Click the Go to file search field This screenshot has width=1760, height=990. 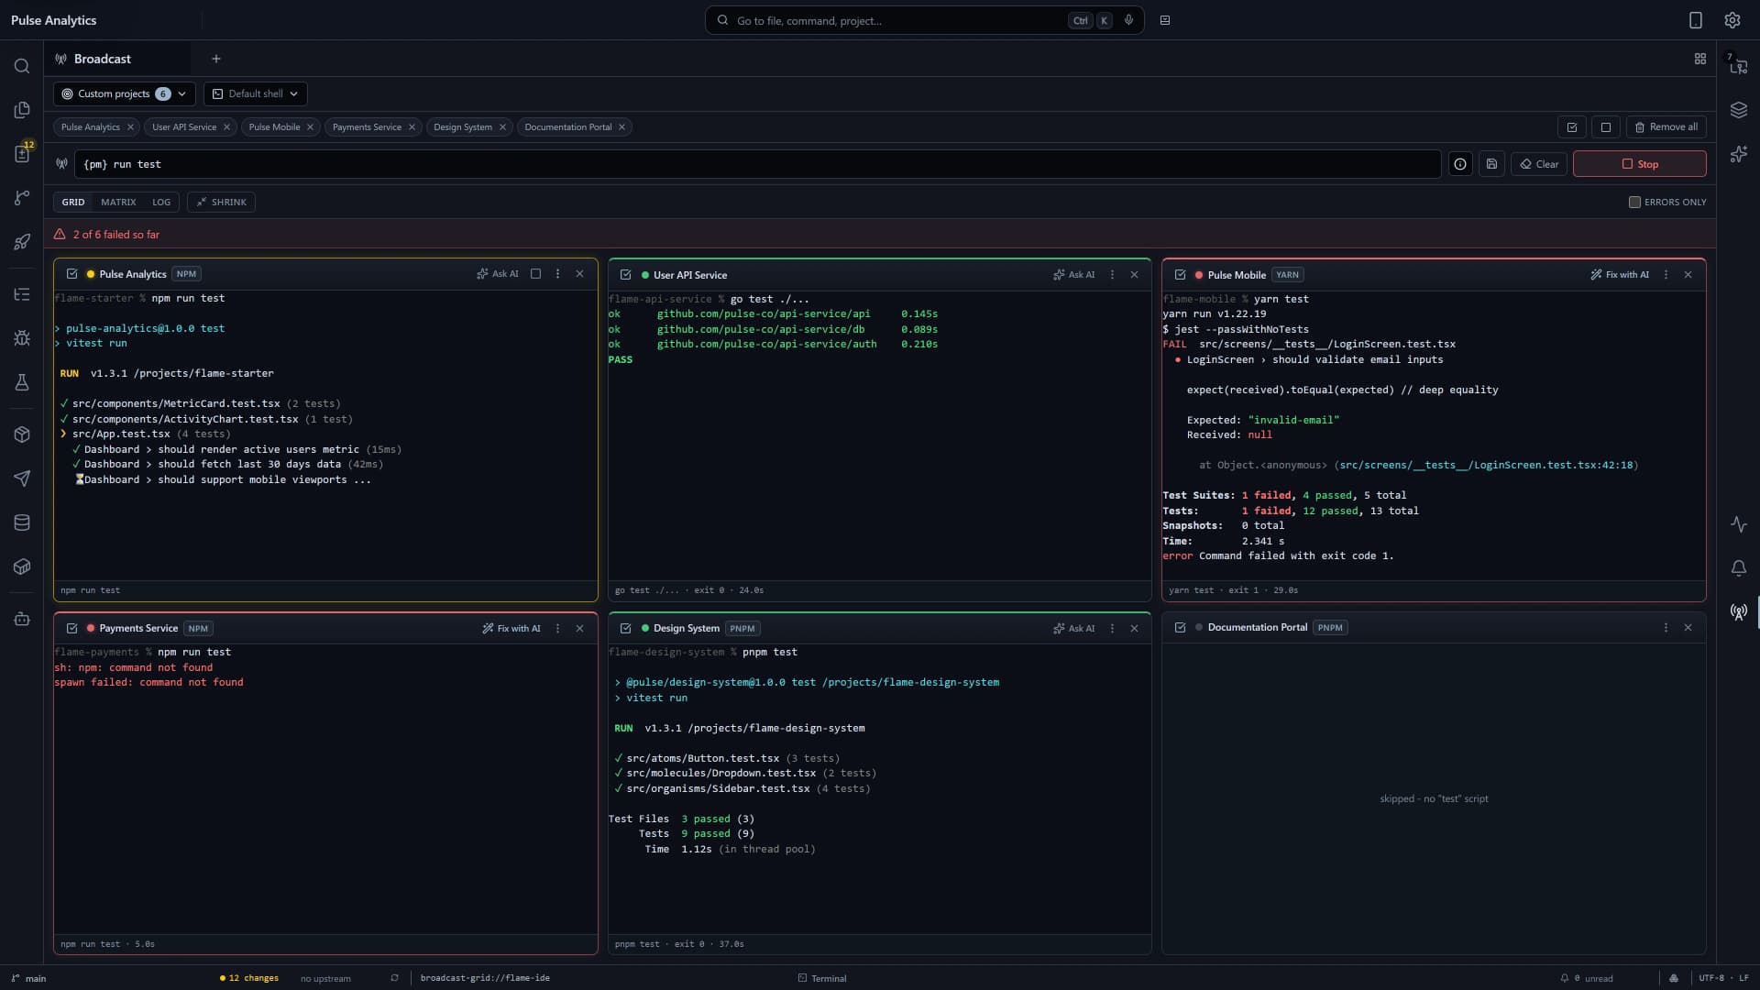tap(924, 20)
